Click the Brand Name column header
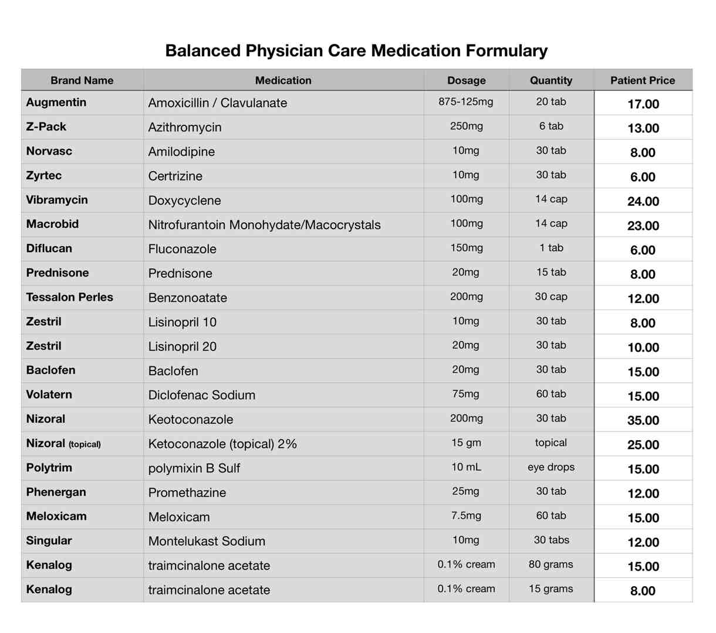The image size is (716, 633). [82, 80]
